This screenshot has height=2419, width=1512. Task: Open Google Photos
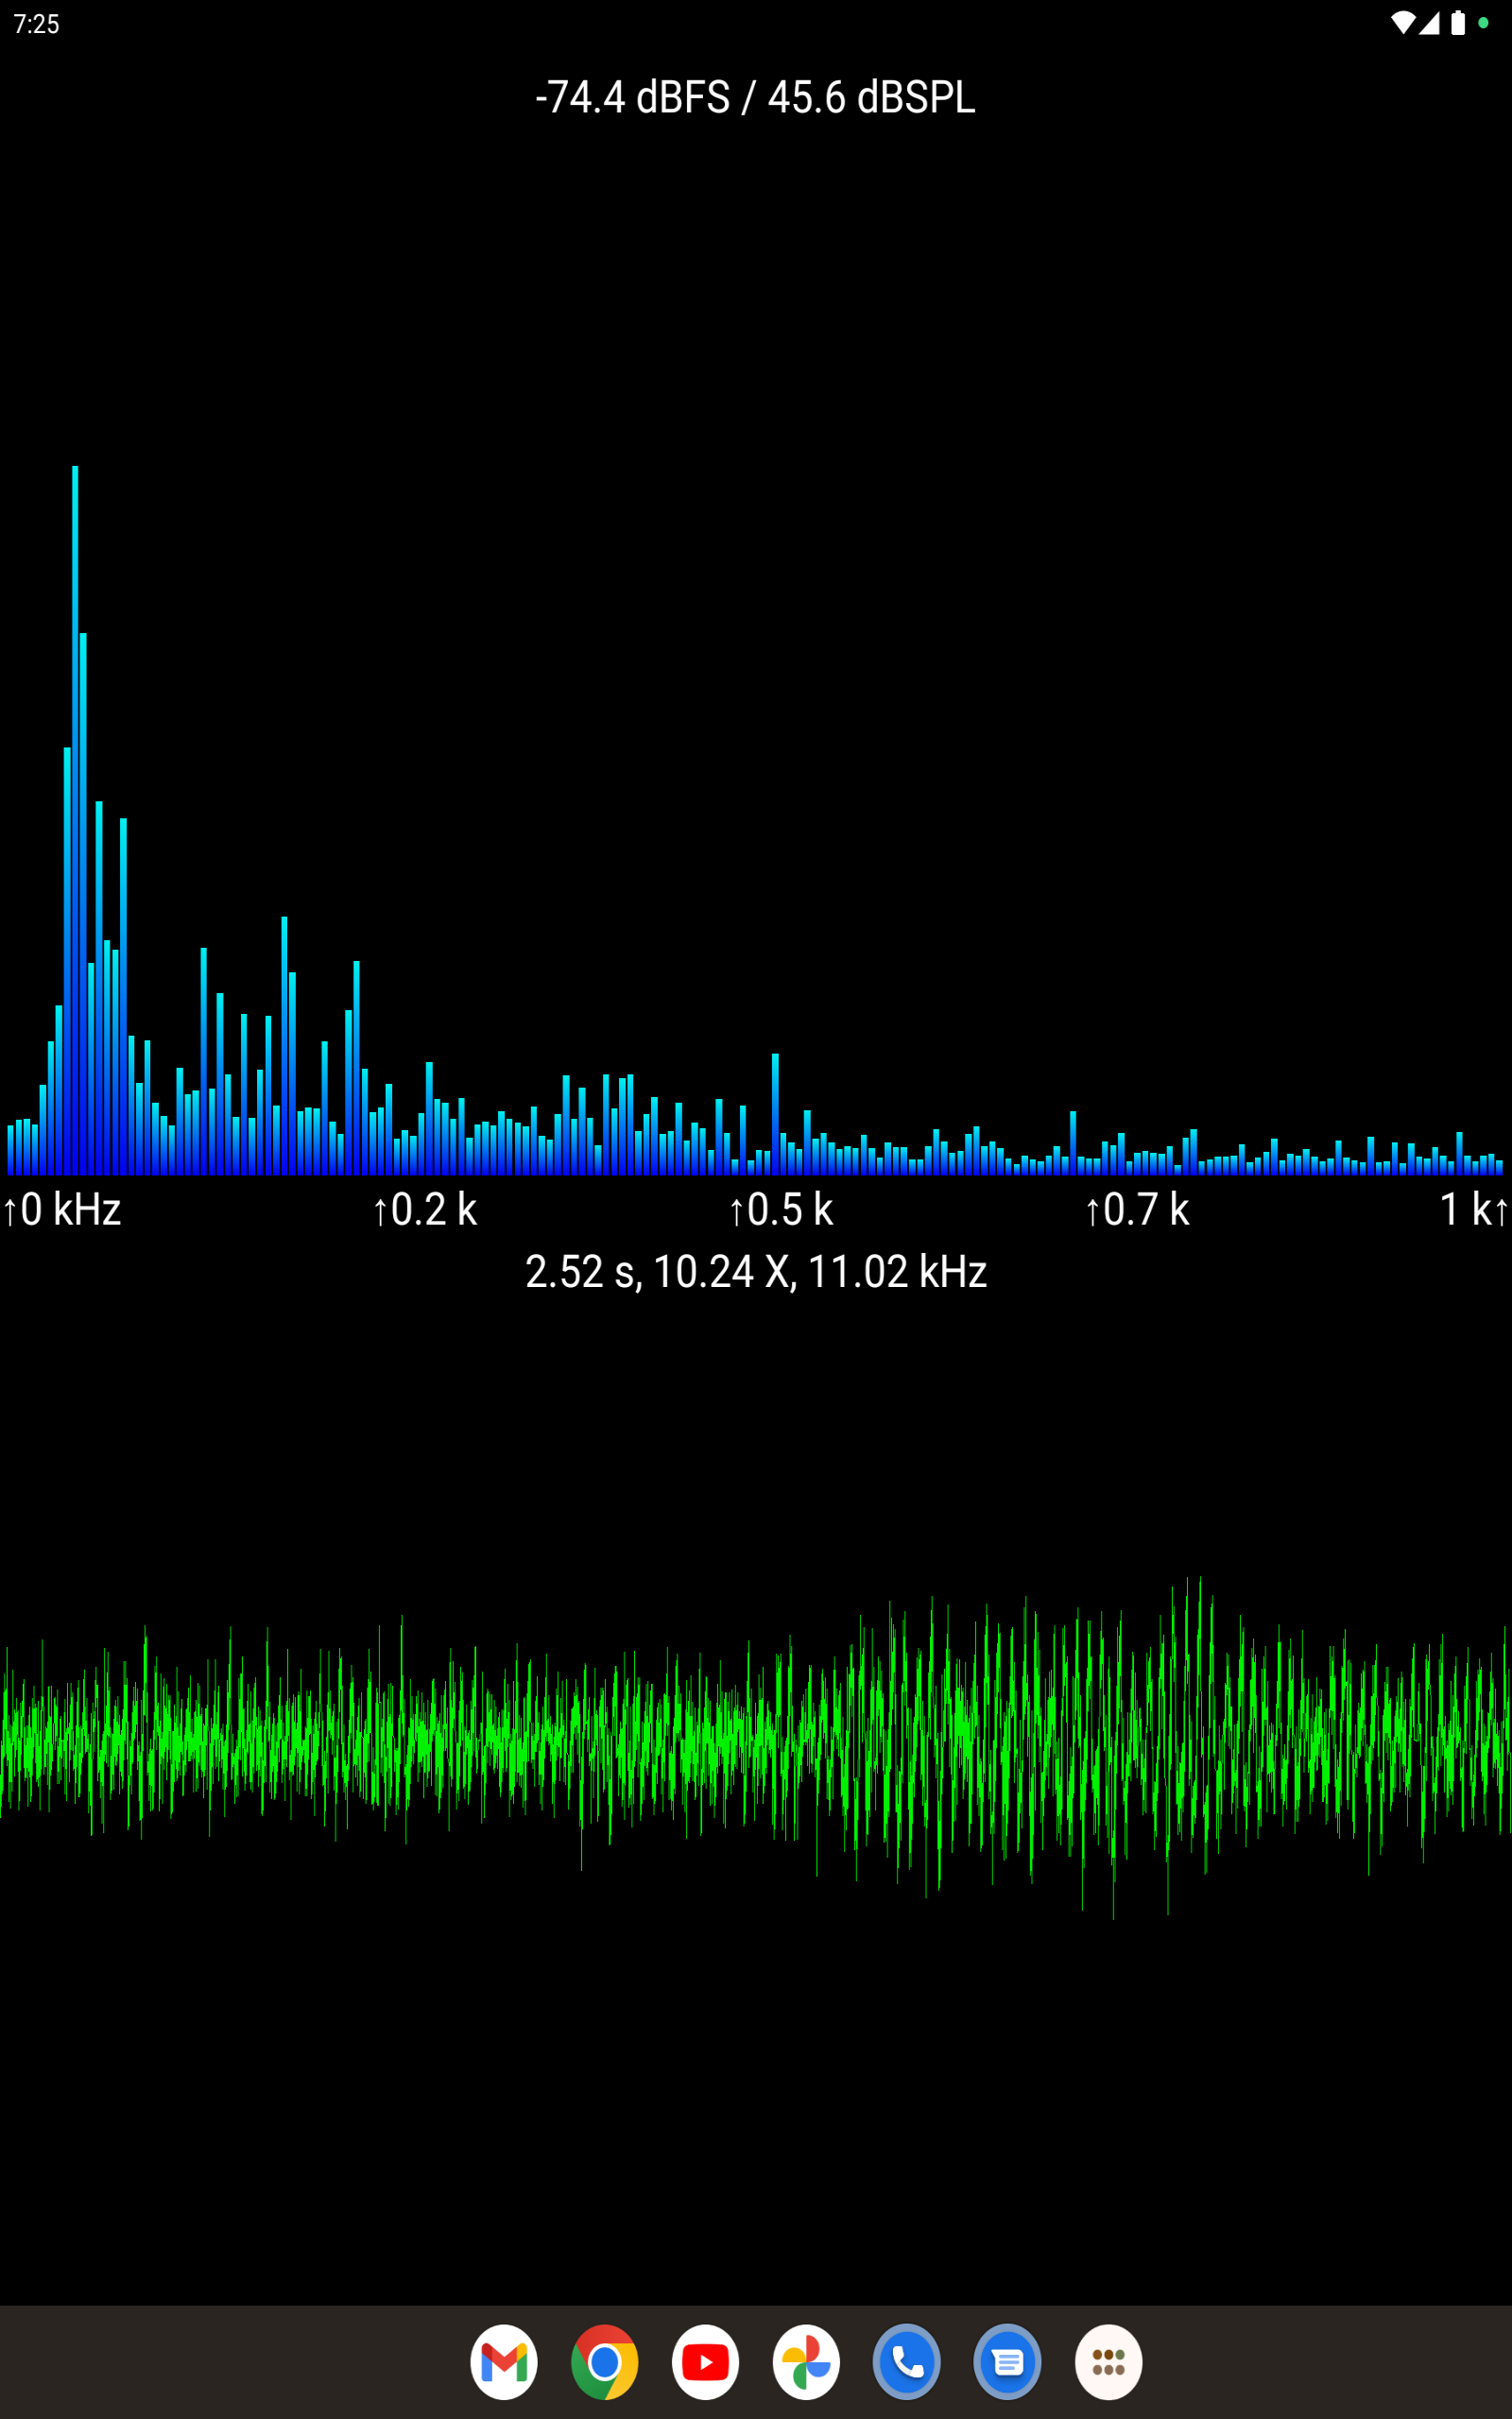(806, 2362)
